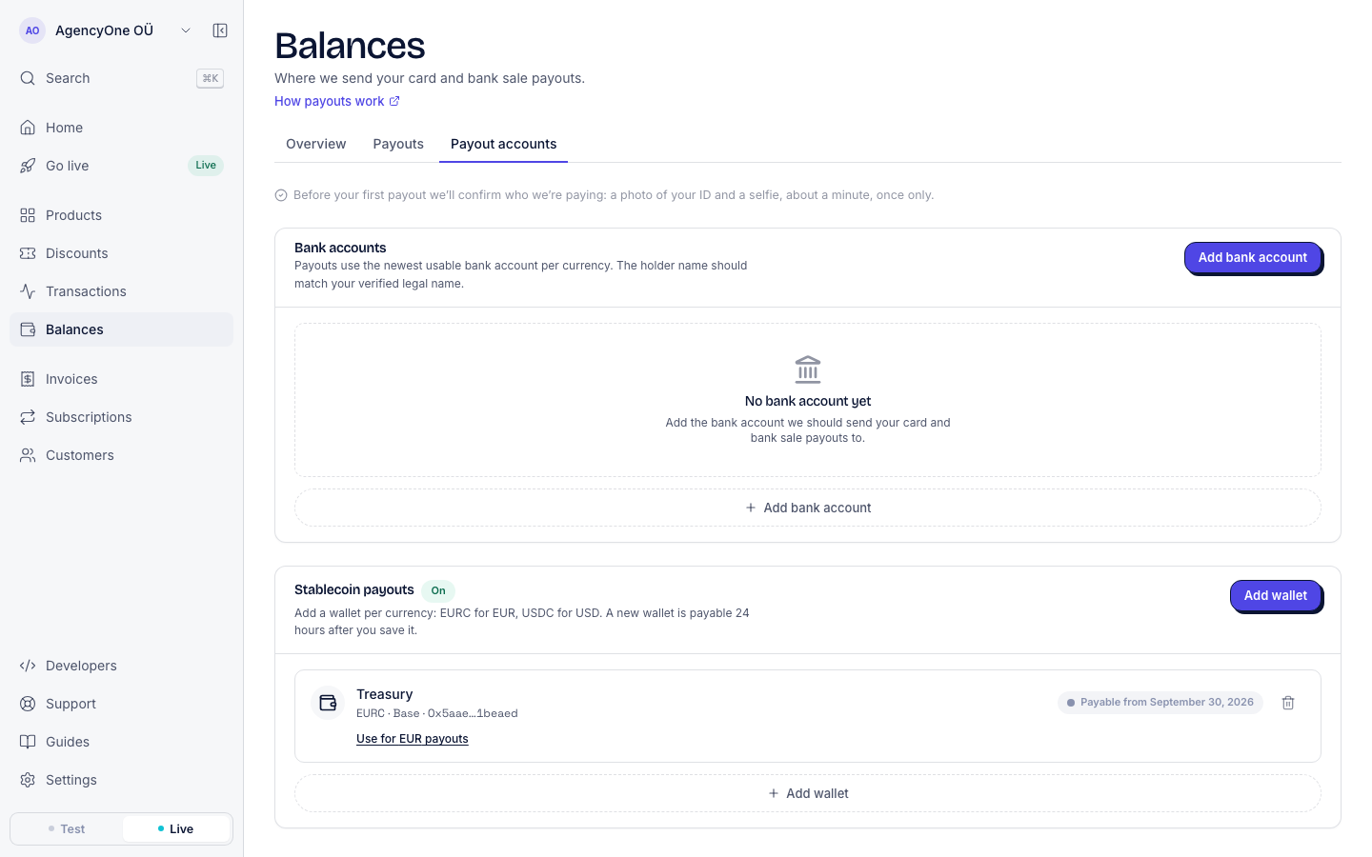Click the dashed Add bank account row
This screenshot has width=1372, height=857.
coord(808,508)
